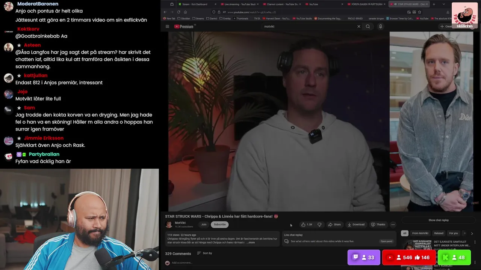Open the New Tab bookmark

click(169, 18)
